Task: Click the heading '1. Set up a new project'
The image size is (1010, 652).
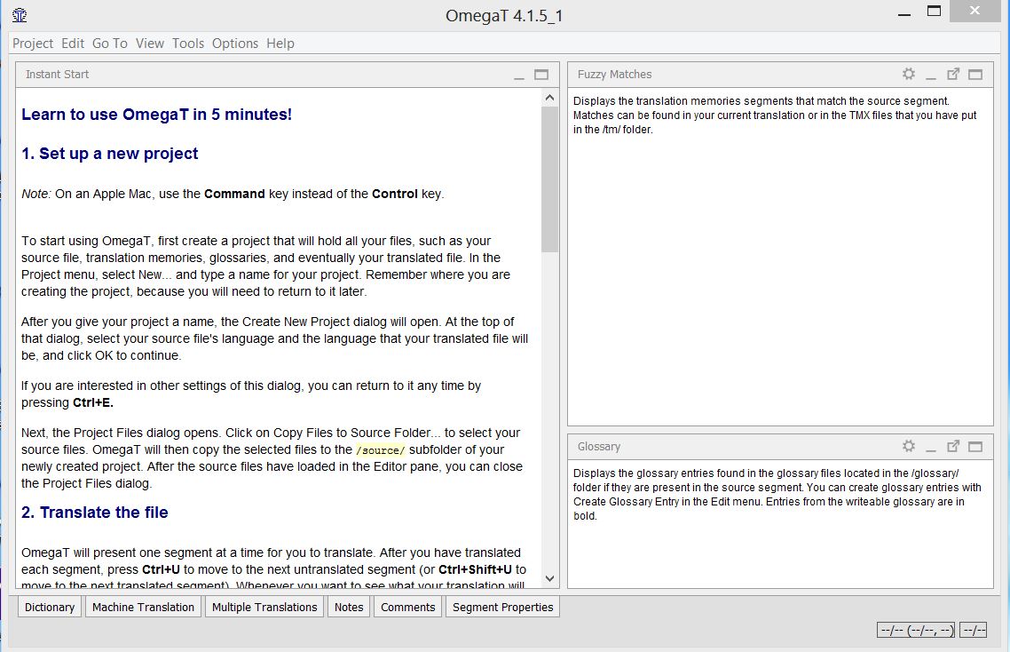Action: pos(109,154)
